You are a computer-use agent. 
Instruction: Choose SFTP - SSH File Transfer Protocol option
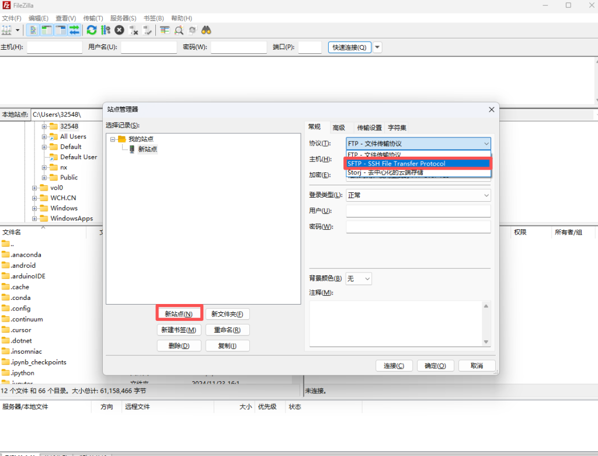(x=418, y=164)
